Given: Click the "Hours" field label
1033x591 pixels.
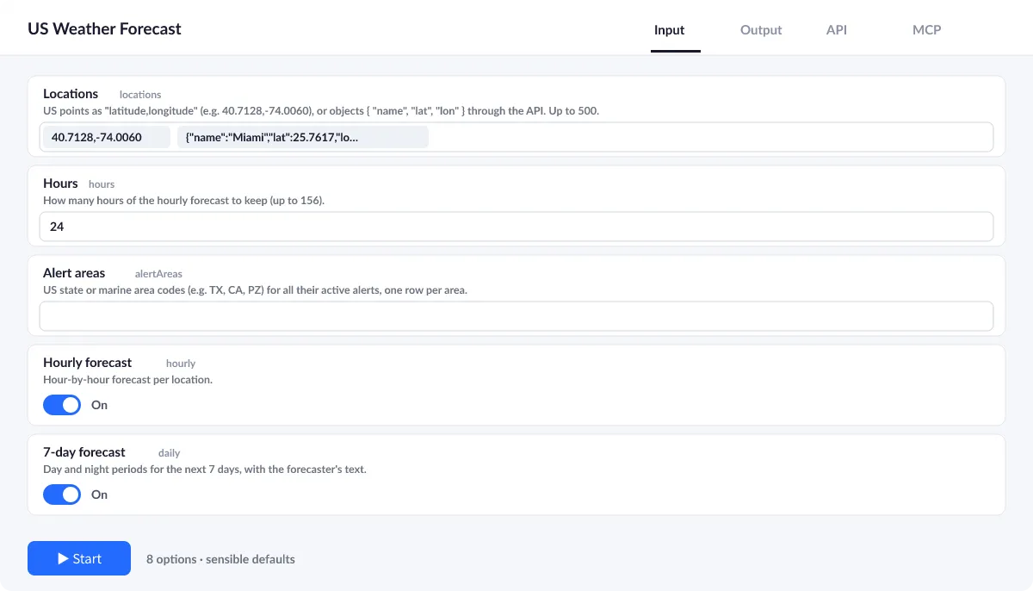Looking at the screenshot, I should (x=60, y=184).
